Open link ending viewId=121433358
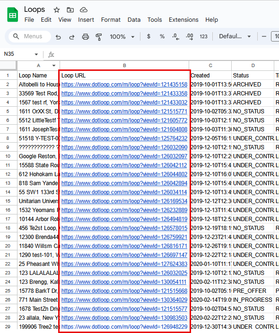 [124, 94]
